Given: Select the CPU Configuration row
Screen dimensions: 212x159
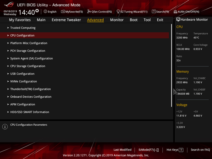Looking at the screenshot, I should [x=85, y=35].
